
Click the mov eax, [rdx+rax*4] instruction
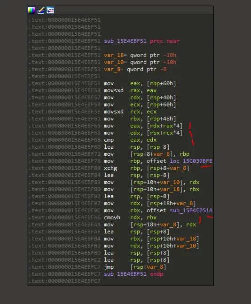point(143,126)
